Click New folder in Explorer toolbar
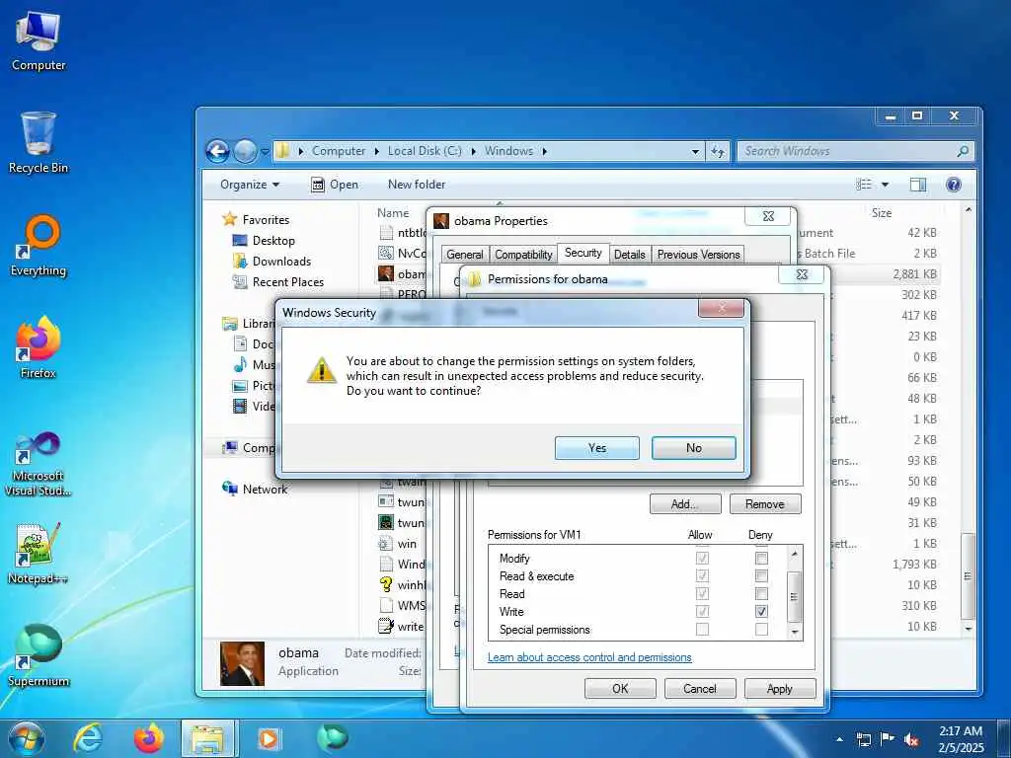This screenshot has height=758, width=1011. tap(417, 185)
